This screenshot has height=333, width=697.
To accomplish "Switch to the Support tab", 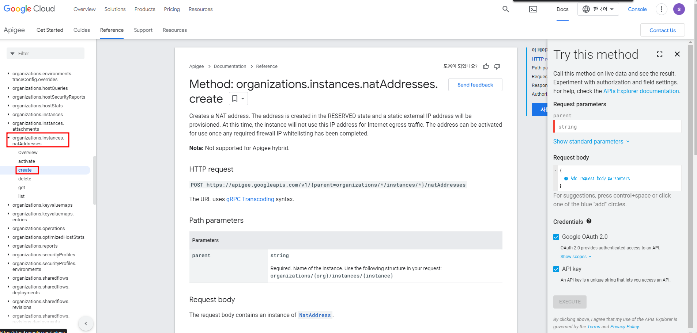I will pyautogui.click(x=143, y=30).
